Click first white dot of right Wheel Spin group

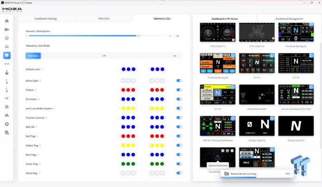152,81
